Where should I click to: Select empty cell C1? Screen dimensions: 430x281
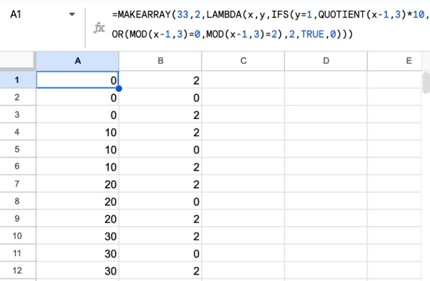(243, 80)
